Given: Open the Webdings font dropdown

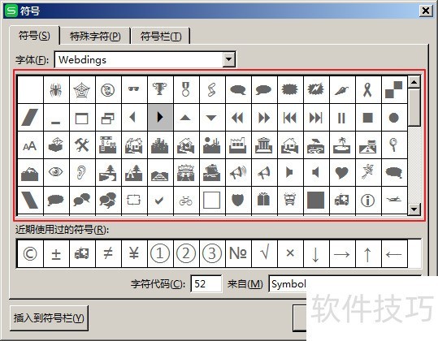Looking at the screenshot, I should point(229,59).
